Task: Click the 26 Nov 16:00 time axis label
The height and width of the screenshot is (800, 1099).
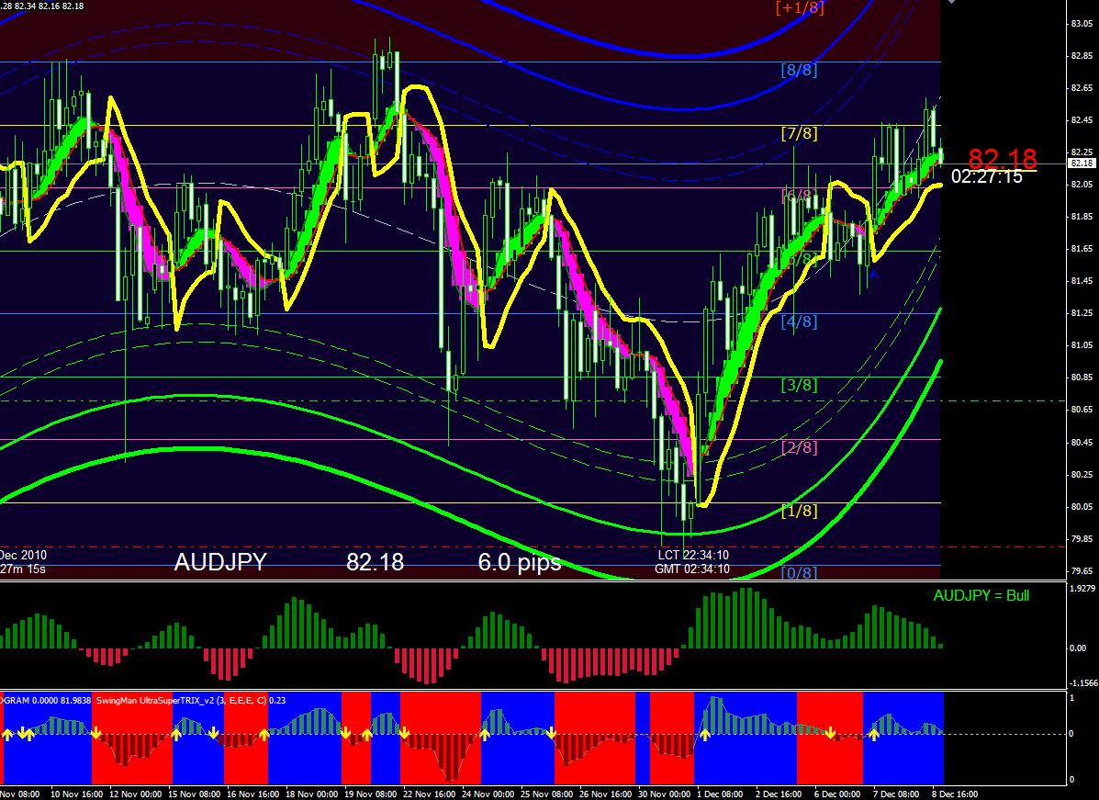Action: pos(606,794)
